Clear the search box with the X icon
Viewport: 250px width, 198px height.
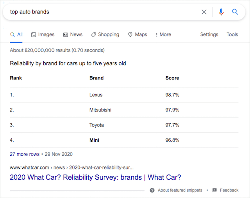tap(204, 12)
